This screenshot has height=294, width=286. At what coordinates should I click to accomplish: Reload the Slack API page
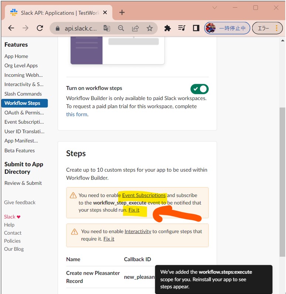[40, 28]
